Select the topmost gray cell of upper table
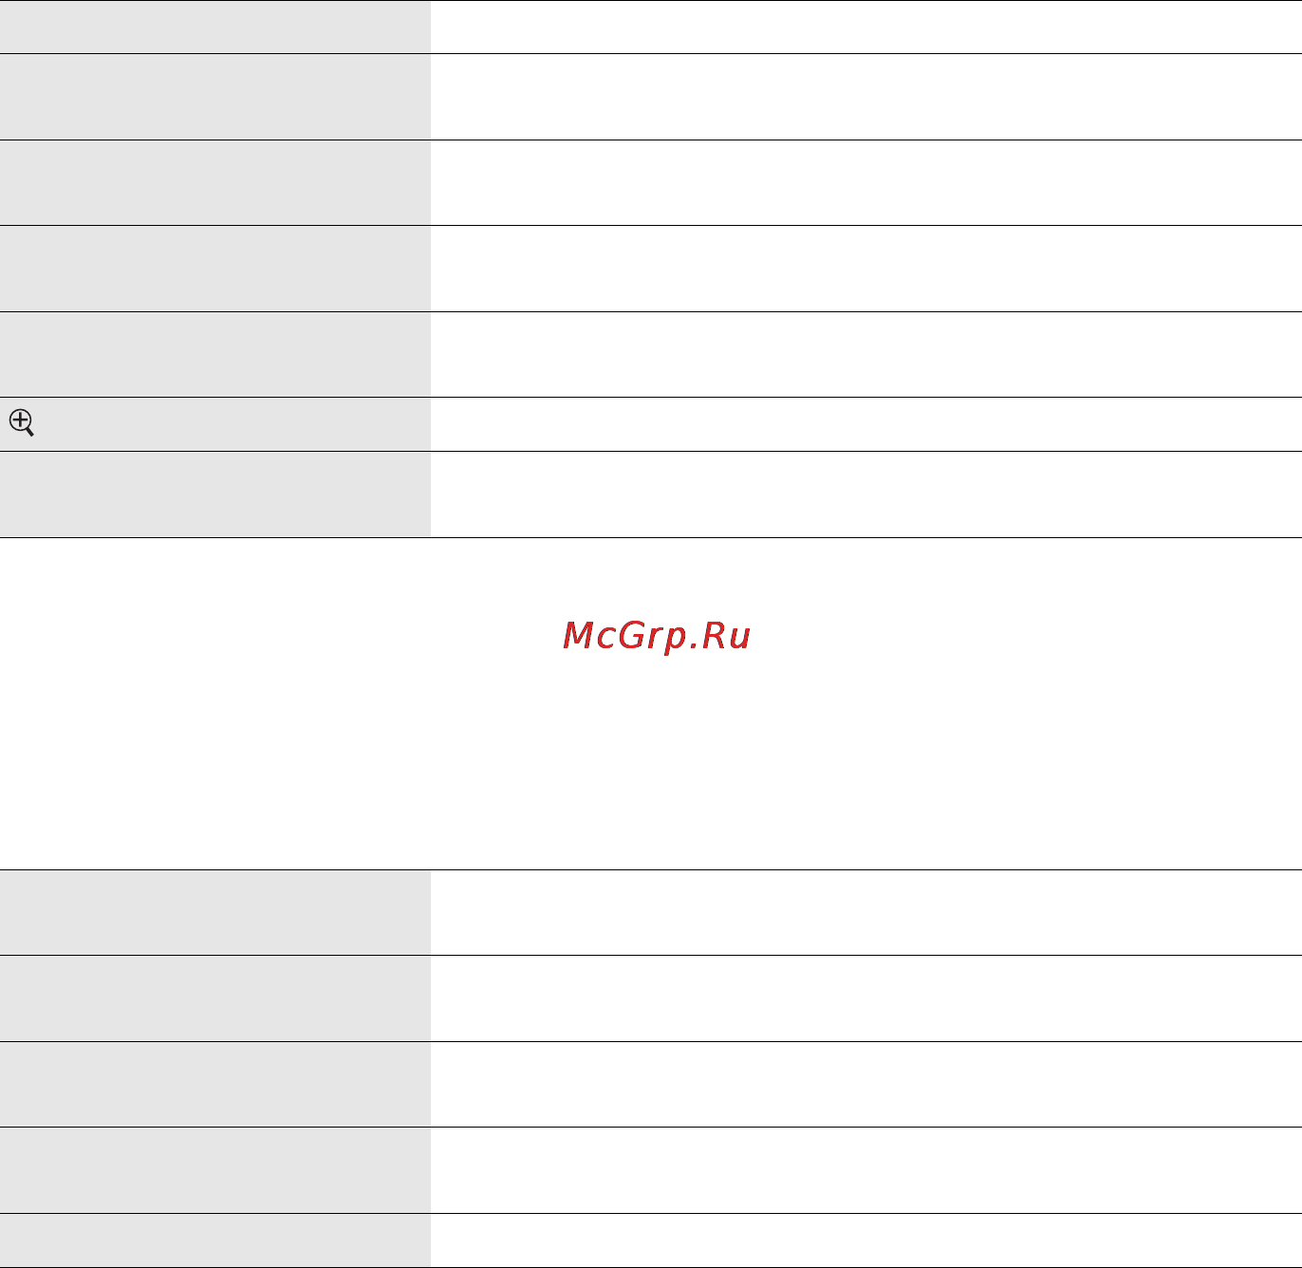 (215, 27)
